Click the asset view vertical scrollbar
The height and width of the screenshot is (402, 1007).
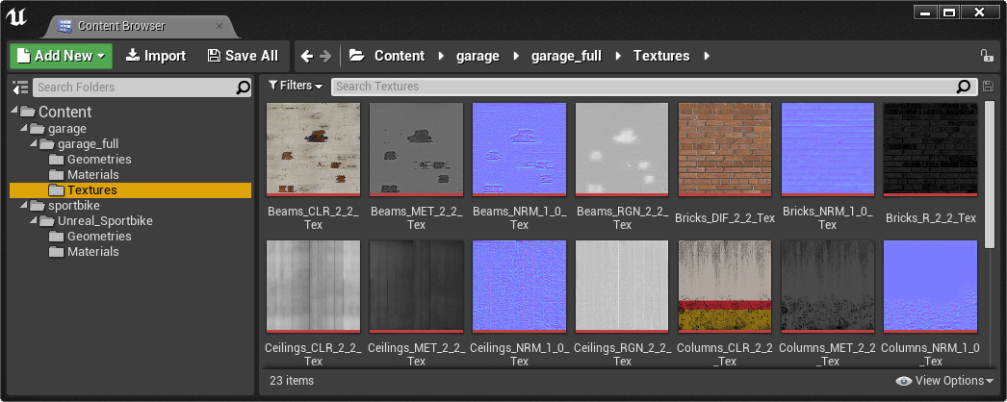990,174
